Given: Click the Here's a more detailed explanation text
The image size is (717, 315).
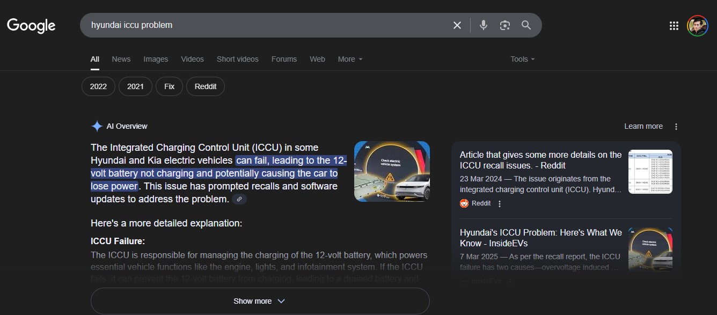Looking at the screenshot, I should 166,223.
